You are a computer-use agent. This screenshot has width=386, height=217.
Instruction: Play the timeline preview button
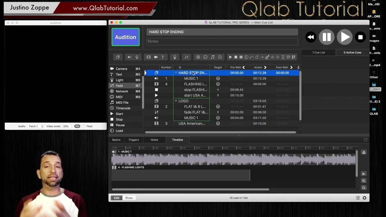364,174
